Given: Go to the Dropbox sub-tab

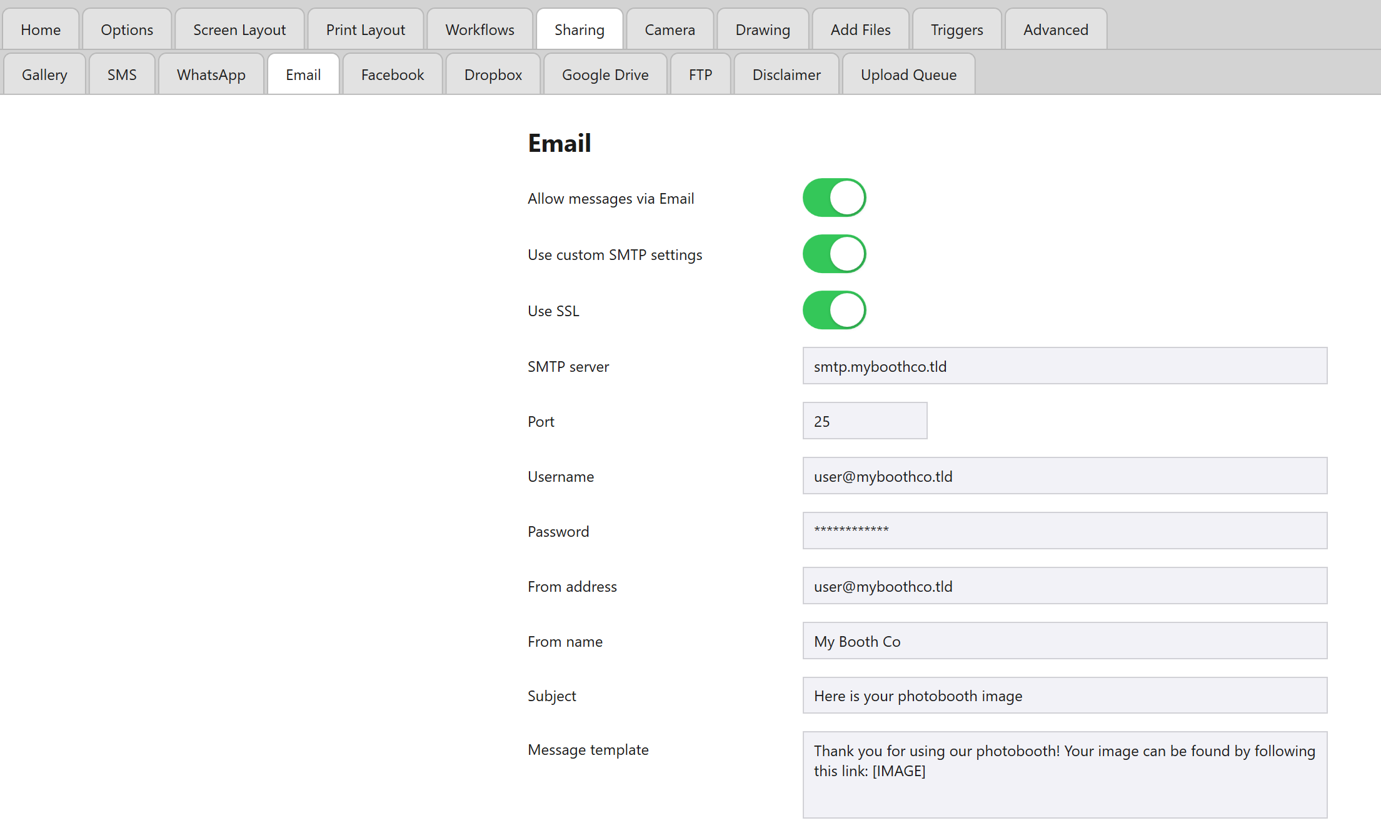Looking at the screenshot, I should coord(493,74).
